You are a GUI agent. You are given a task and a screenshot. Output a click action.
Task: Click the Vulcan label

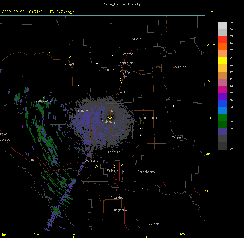[x=154, y=224]
